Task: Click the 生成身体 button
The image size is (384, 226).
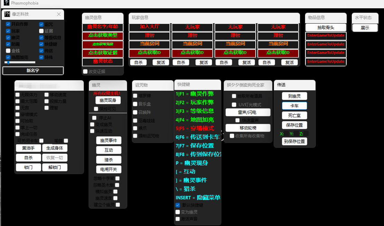Action: click(x=55, y=148)
